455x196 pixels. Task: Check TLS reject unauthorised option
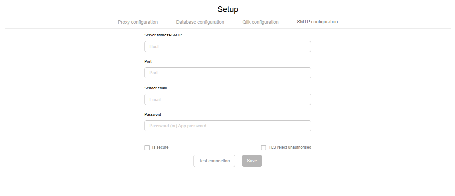[264, 147]
